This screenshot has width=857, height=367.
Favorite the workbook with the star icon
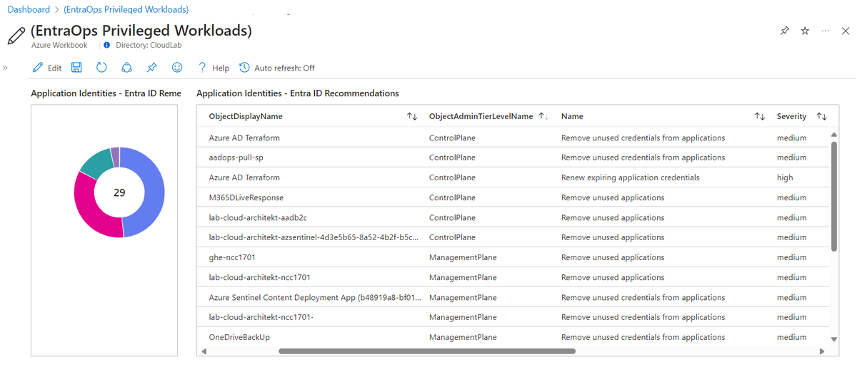[805, 31]
